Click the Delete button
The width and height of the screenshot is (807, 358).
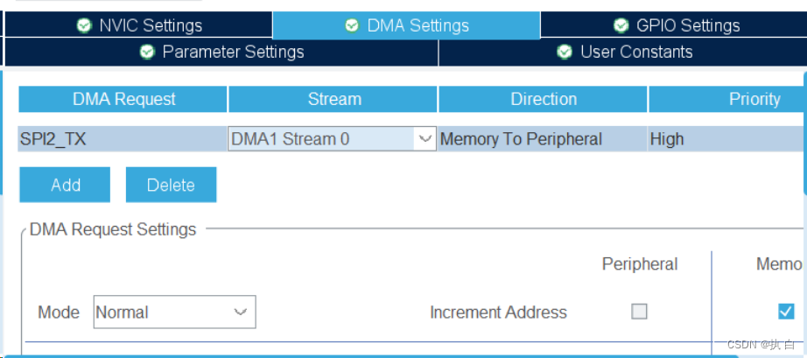tap(171, 185)
